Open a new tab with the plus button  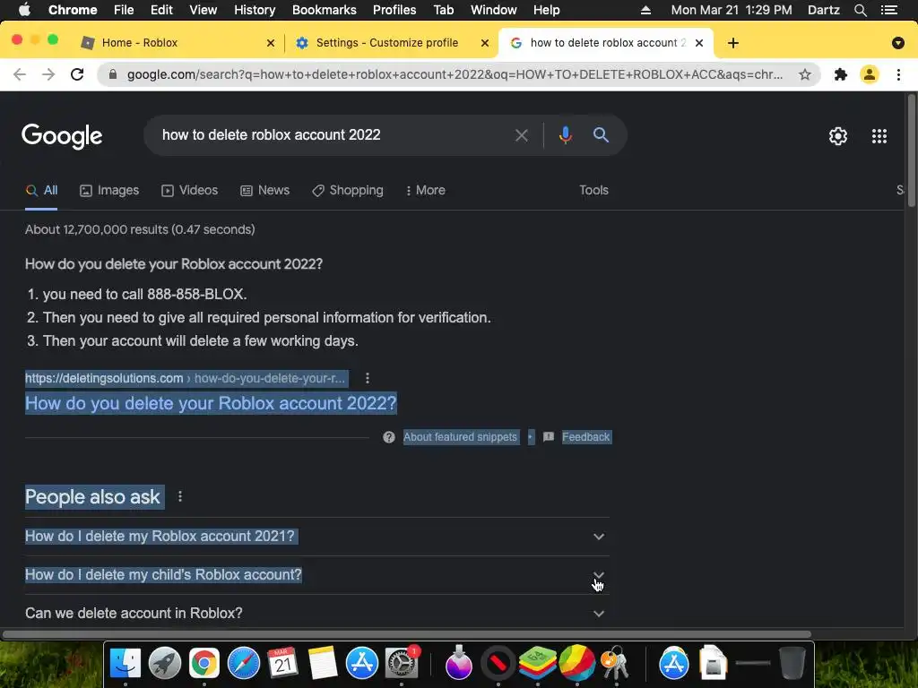point(733,43)
